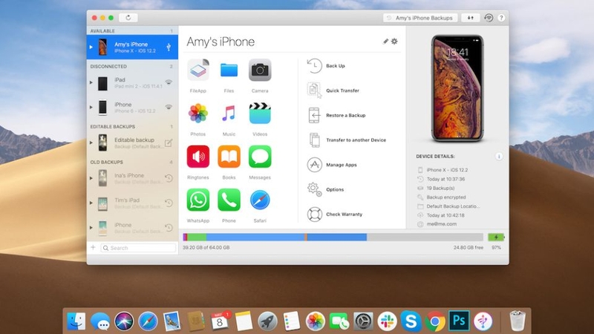
Task: Open the Music icon
Action: pos(229,114)
